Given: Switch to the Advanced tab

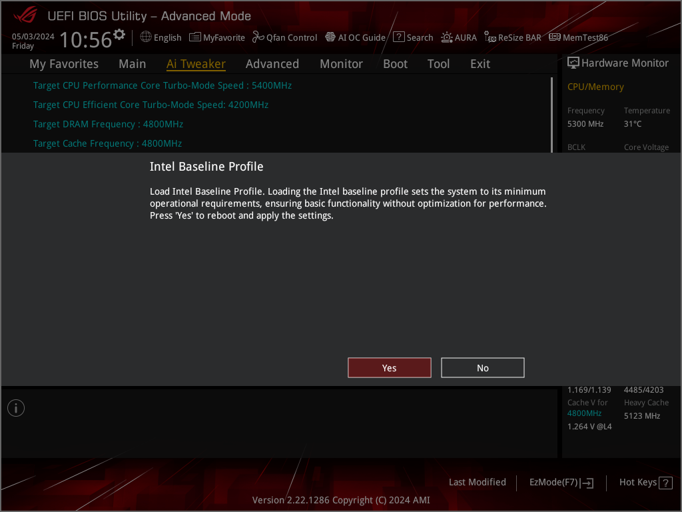Looking at the screenshot, I should click(272, 64).
